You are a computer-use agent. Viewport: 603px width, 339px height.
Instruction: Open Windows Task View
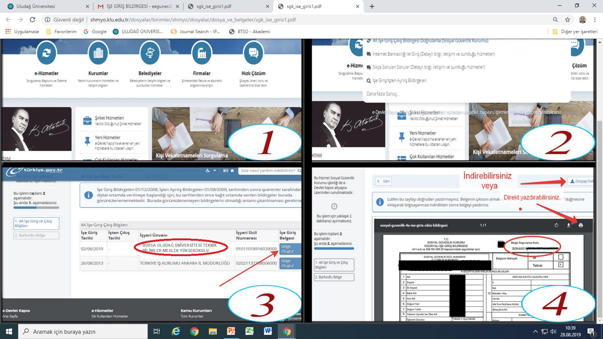tap(157, 331)
